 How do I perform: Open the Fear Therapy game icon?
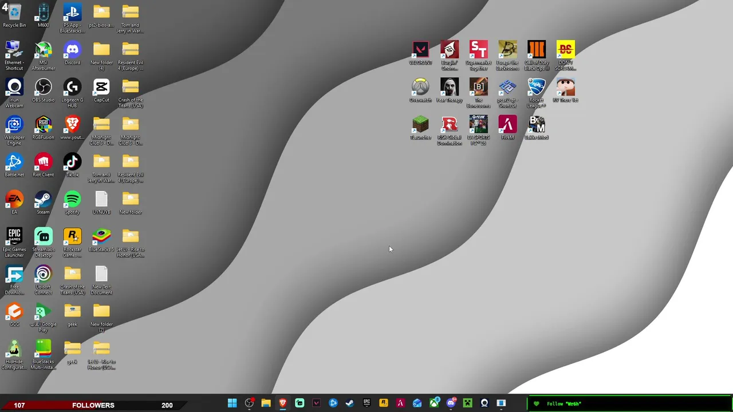coord(450,90)
